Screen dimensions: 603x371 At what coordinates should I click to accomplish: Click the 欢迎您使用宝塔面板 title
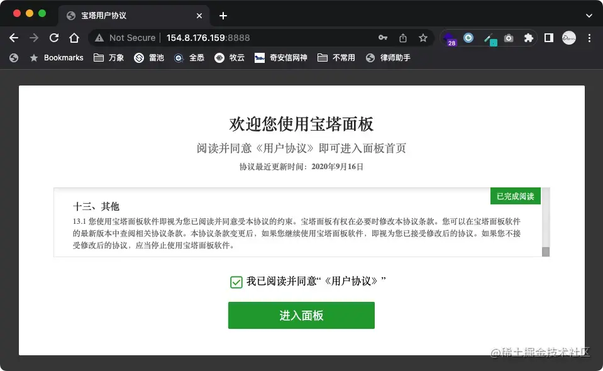pos(302,124)
